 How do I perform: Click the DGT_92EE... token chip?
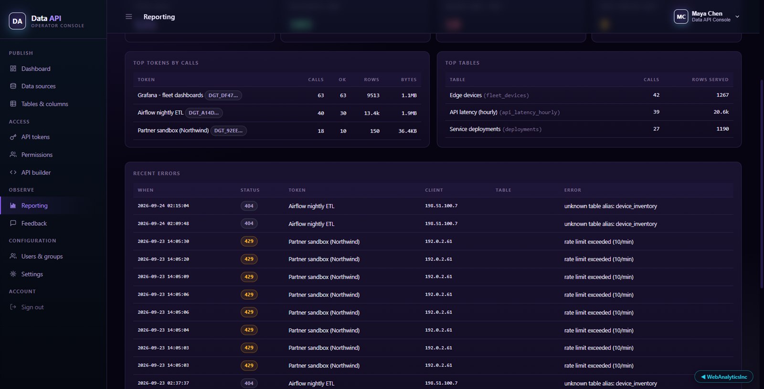point(228,131)
